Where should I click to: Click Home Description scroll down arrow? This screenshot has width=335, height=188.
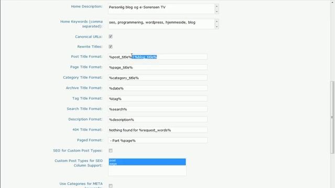click(217, 11)
